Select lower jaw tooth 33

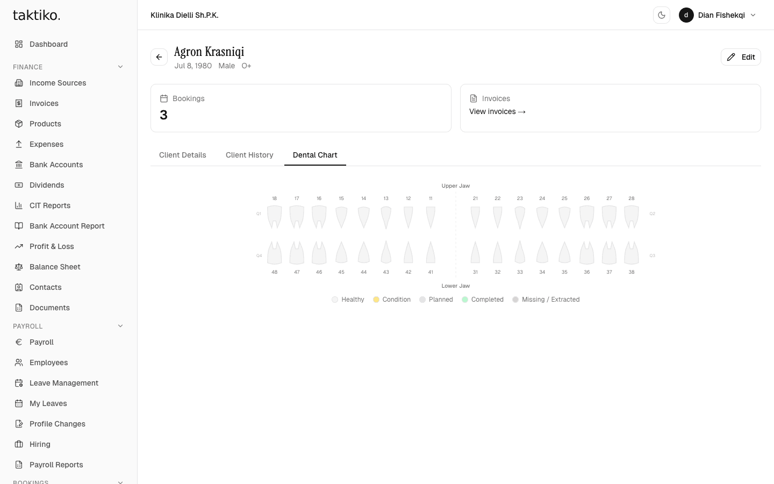520,253
